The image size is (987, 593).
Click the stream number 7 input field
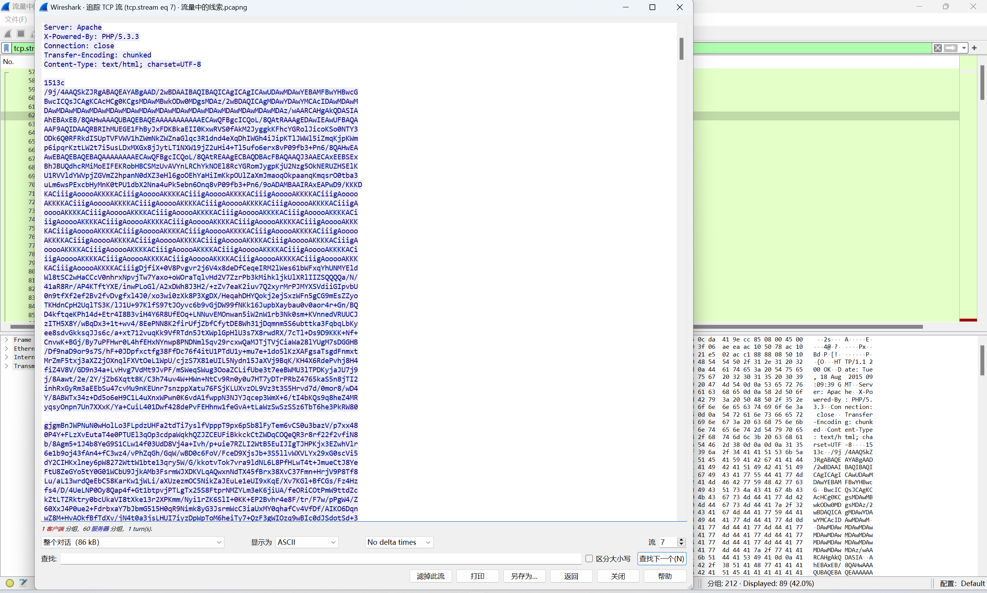pyautogui.click(x=668, y=542)
